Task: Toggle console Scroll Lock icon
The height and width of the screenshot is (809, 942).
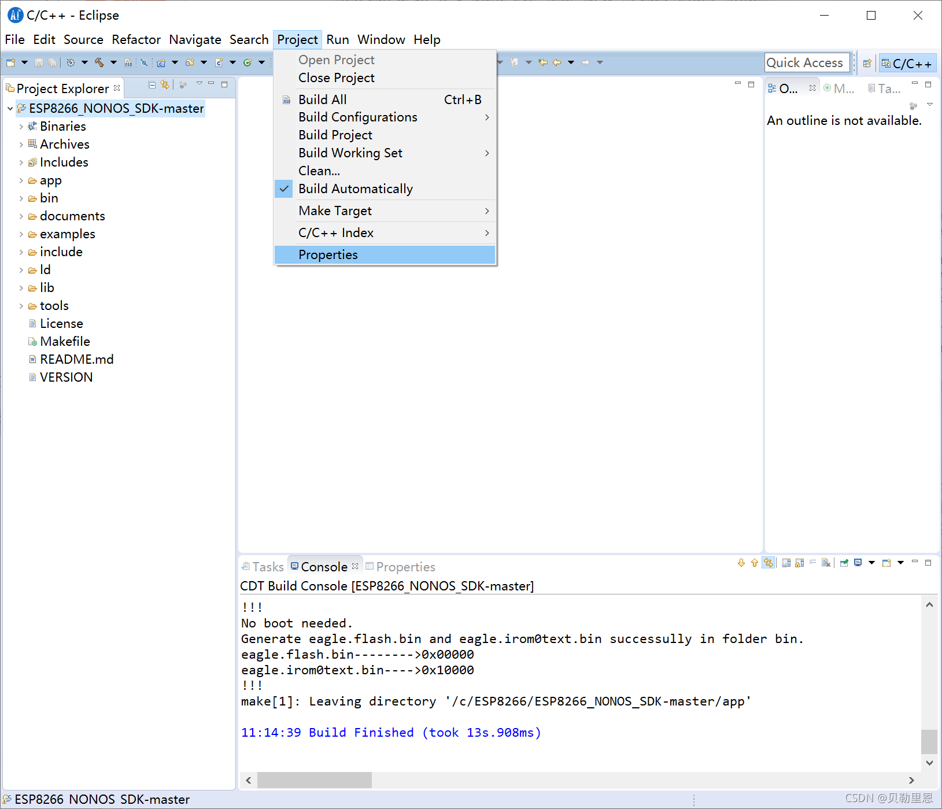Action: coord(800,563)
